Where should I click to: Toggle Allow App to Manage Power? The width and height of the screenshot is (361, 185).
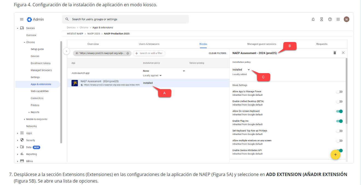[339, 92]
